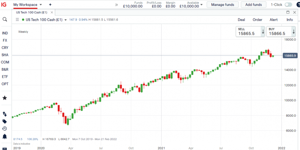Click the H 16769.3 high value

pos(49,139)
